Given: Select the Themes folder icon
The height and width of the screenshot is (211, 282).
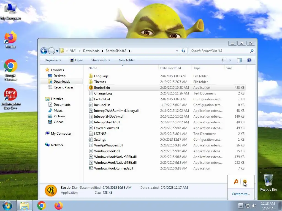Looking at the screenshot, I should (x=91, y=82).
